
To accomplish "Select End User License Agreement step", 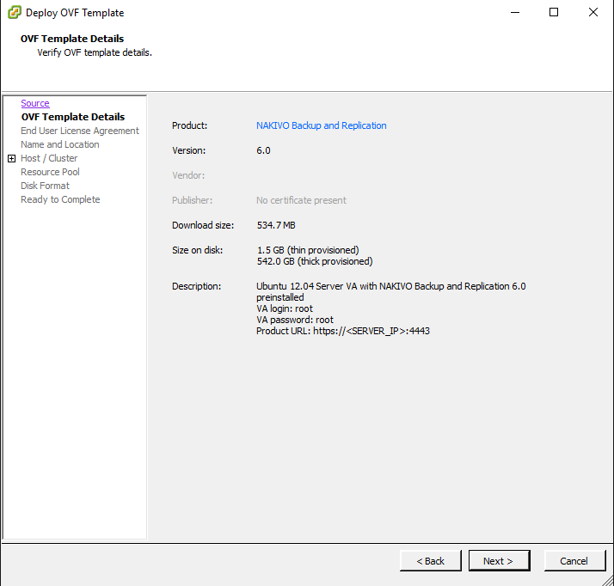I will click(80, 131).
